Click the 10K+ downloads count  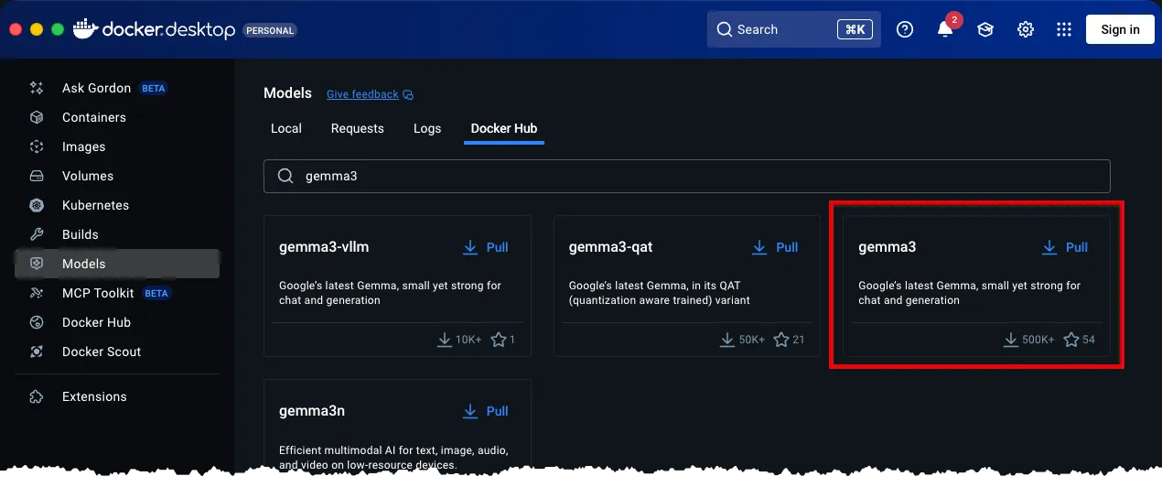point(468,340)
